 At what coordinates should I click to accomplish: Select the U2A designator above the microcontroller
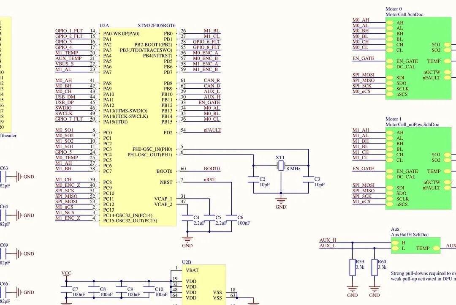(x=104, y=26)
